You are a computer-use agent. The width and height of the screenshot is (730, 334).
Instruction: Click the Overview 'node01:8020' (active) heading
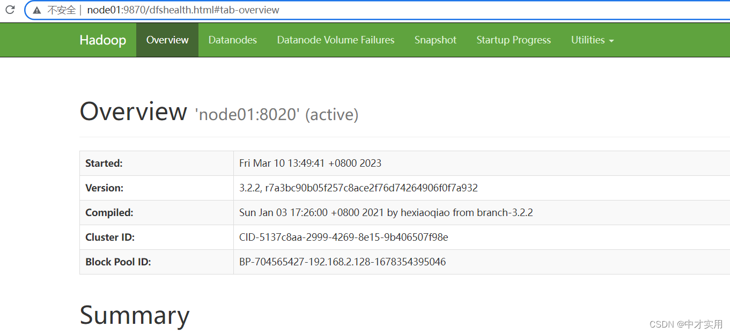(x=219, y=112)
